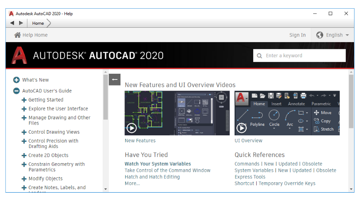Click the AutoCAD logo in banner

tap(19, 56)
